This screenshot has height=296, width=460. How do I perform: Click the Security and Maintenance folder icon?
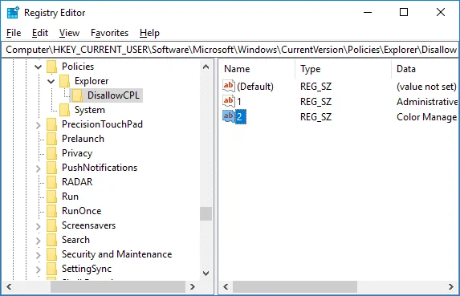pyautogui.click(x=52, y=254)
